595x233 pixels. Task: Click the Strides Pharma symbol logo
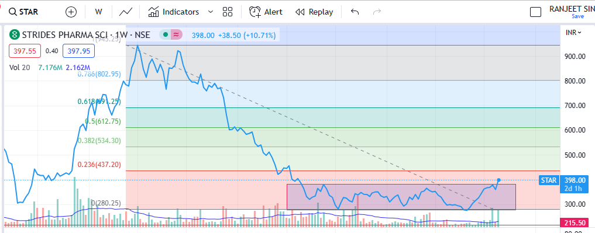click(x=15, y=35)
